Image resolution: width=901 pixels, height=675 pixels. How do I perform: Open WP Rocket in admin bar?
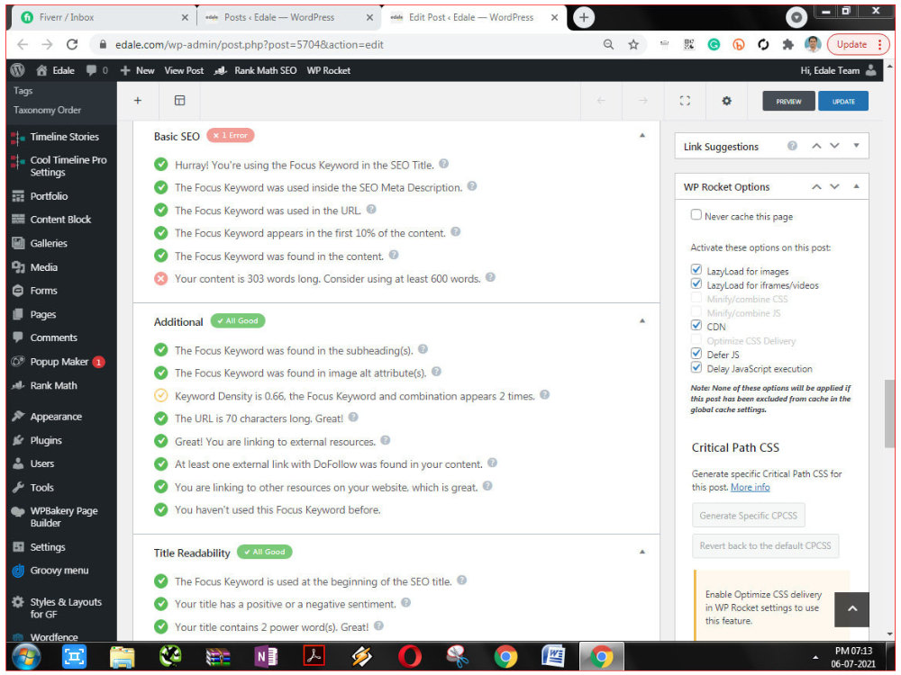pyautogui.click(x=329, y=70)
